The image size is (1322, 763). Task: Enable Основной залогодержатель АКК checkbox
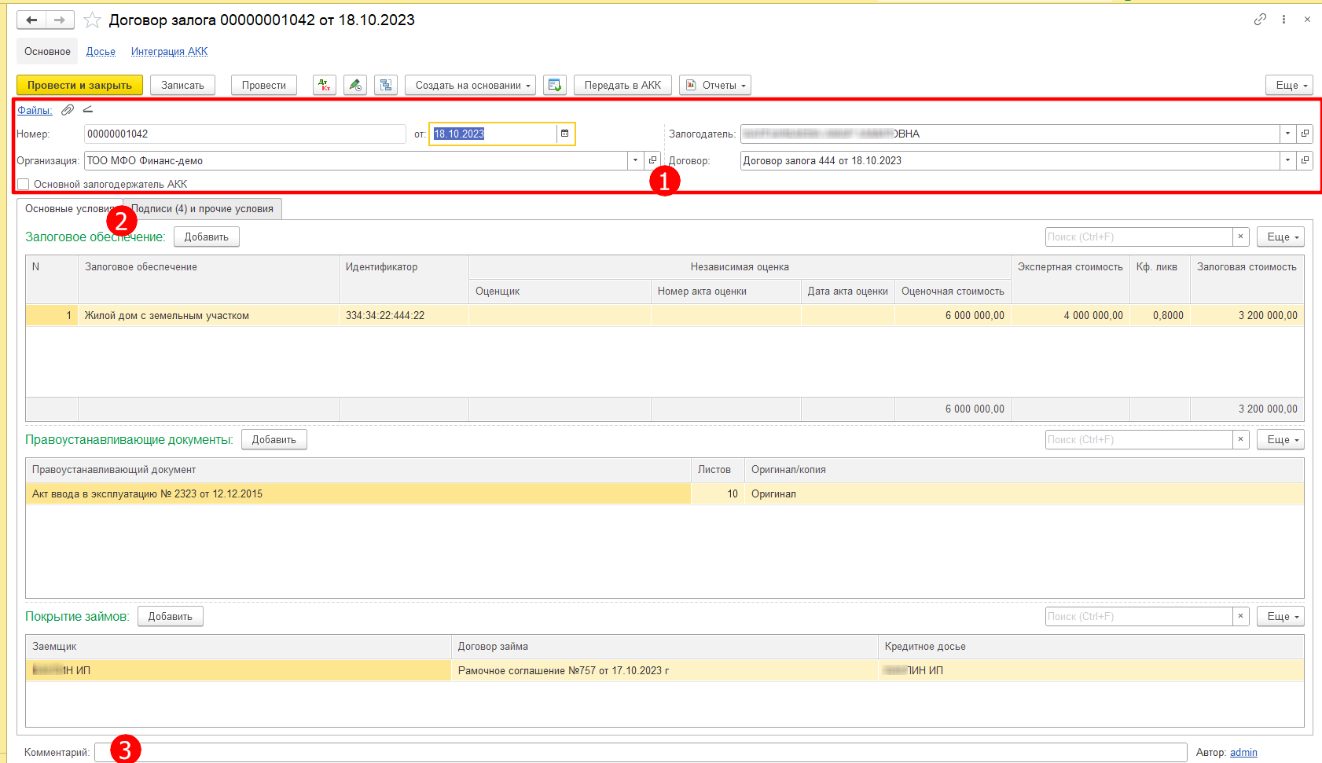pos(24,184)
